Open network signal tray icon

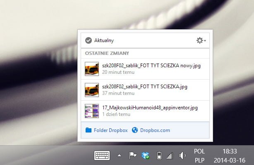click(x=170, y=156)
